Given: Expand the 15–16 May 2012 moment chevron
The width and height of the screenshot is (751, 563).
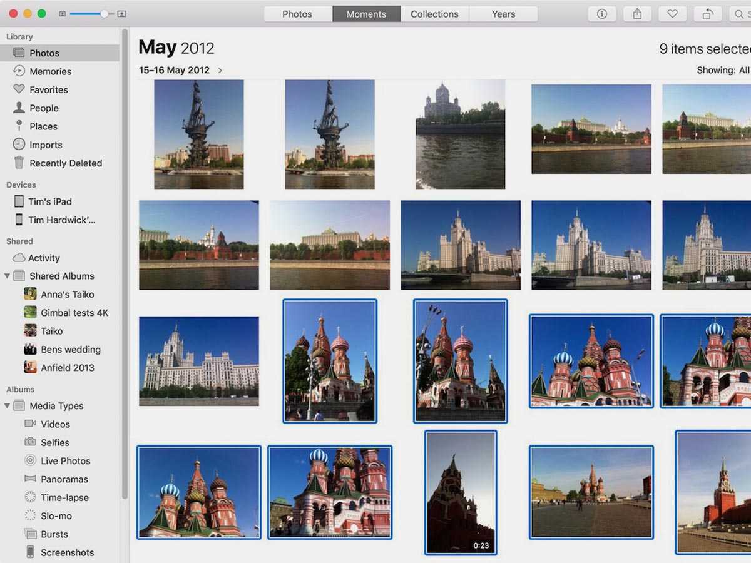Looking at the screenshot, I should coord(220,71).
